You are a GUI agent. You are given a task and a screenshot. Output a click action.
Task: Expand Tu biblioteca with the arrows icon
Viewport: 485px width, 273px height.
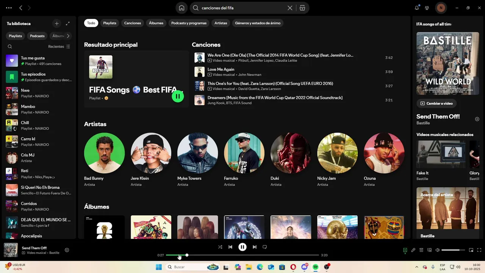pyautogui.click(x=68, y=24)
